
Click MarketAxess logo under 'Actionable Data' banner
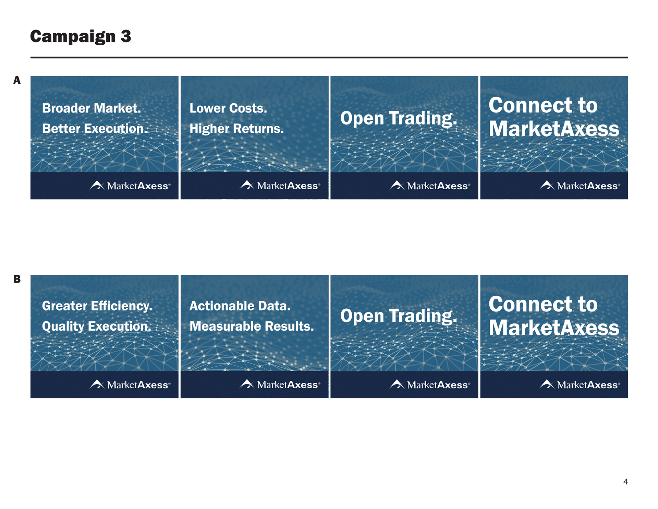[280, 385]
